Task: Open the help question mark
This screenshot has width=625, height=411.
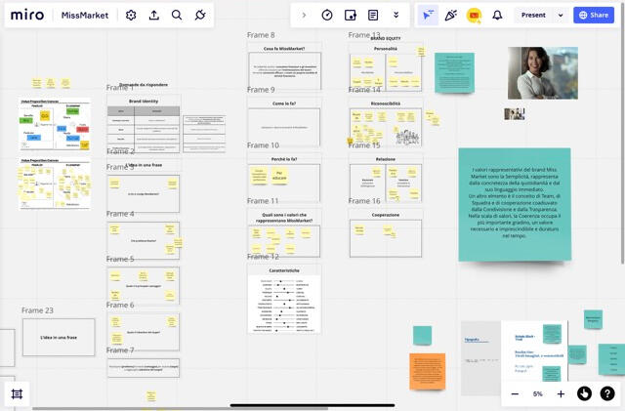Action: click(x=607, y=393)
